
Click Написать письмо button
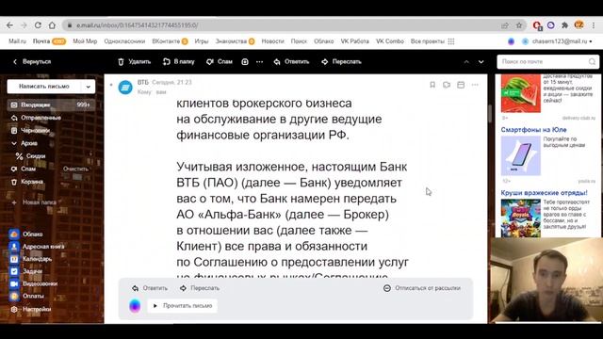pos(44,87)
